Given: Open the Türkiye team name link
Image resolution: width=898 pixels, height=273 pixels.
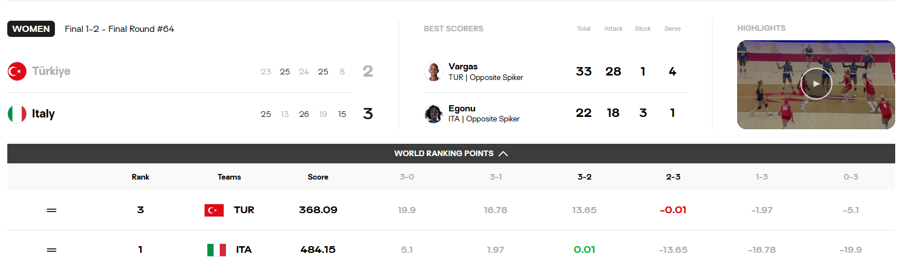Looking at the screenshot, I should pyautogui.click(x=51, y=71).
